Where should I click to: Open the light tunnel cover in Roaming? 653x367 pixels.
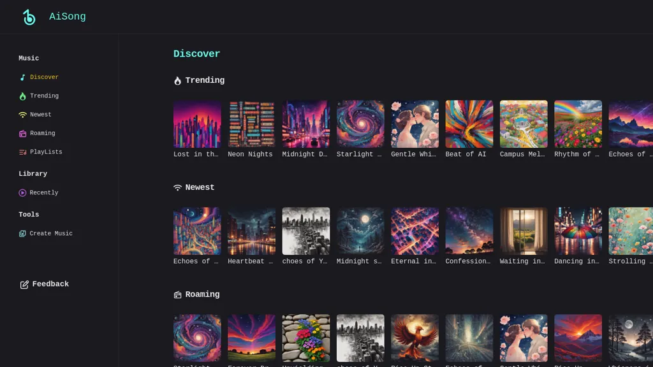[469, 338]
